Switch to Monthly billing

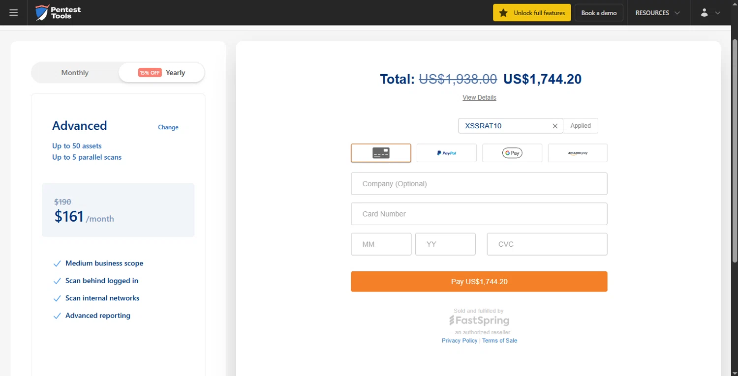[x=75, y=73]
